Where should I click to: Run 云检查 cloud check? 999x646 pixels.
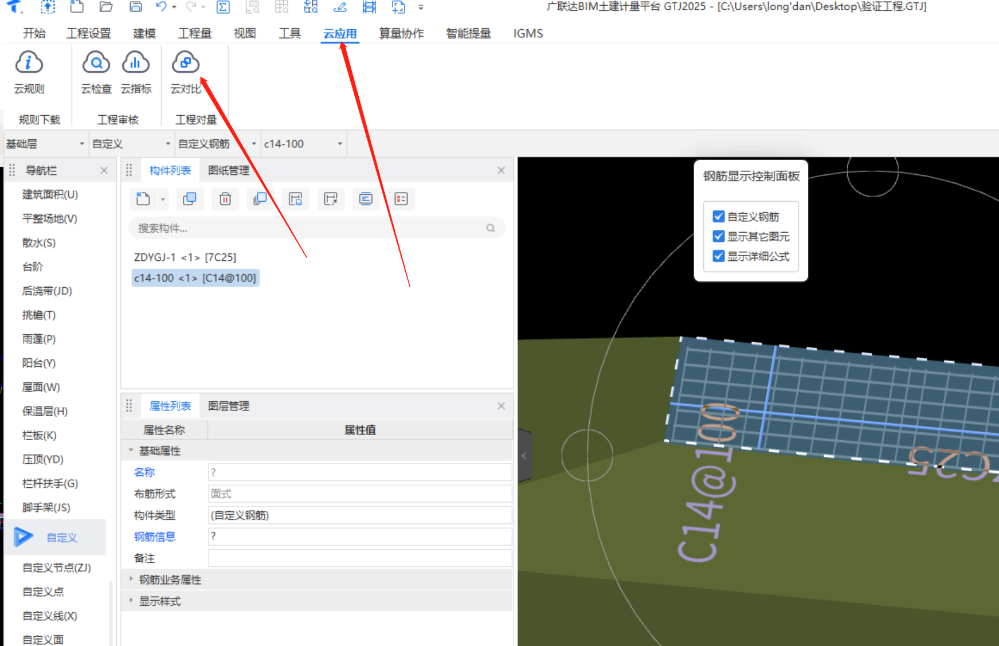click(x=96, y=72)
